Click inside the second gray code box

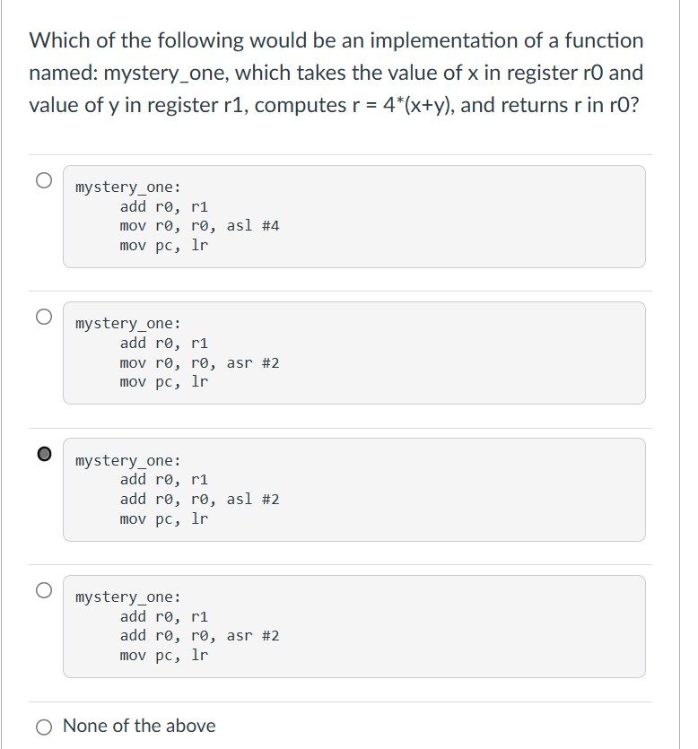click(354, 352)
